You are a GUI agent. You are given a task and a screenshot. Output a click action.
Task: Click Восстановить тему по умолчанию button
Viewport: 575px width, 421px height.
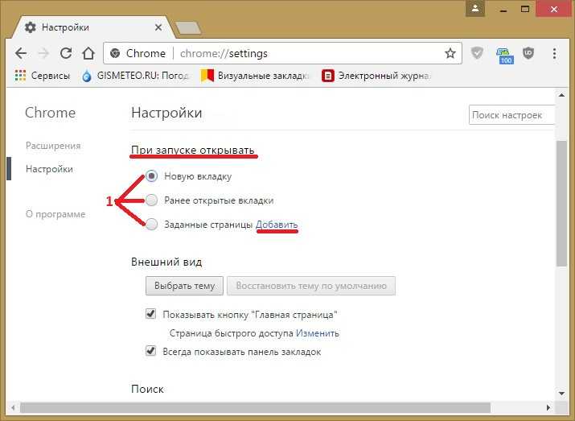point(311,286)
